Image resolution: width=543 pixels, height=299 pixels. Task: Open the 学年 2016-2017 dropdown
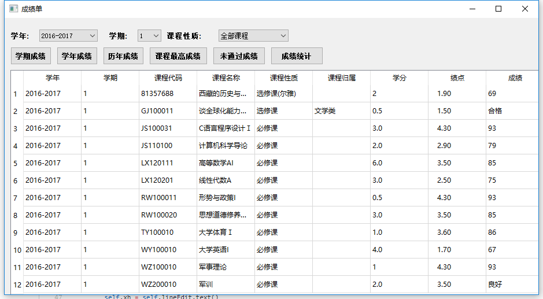(68, 36)
